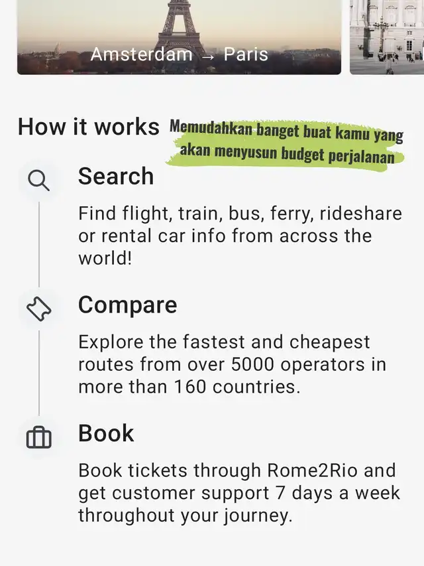
Task: Tap the "Compare" step heading
Action: 128,305
